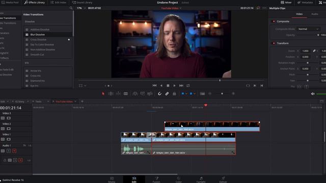The image size is (326, 183).
Task: Select the Blur Dissolve transition
Action: [x=48, y=35]
